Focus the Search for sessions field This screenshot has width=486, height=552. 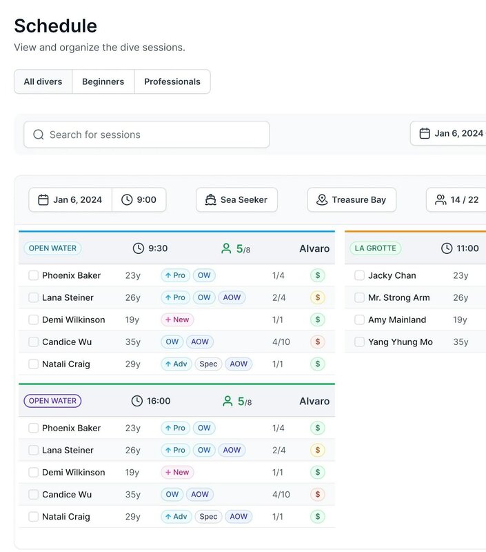point(155,135)
